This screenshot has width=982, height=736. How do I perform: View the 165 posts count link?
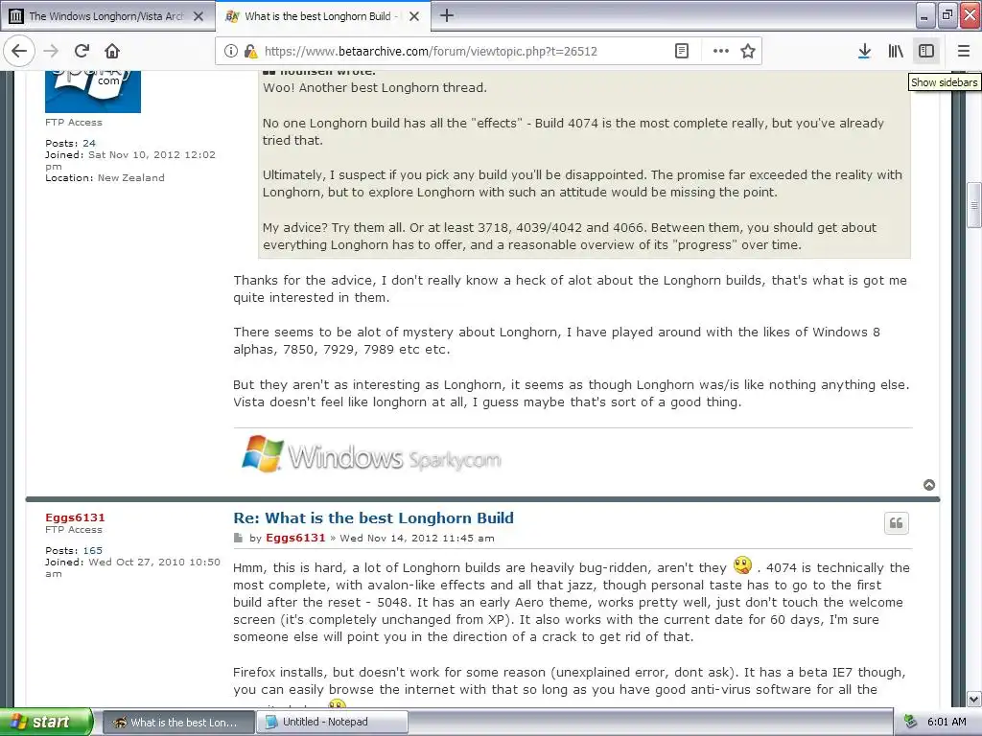(93, 551)
